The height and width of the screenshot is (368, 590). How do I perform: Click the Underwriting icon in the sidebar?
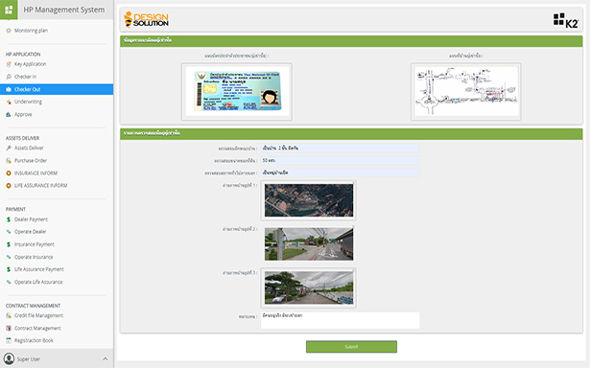9,102
